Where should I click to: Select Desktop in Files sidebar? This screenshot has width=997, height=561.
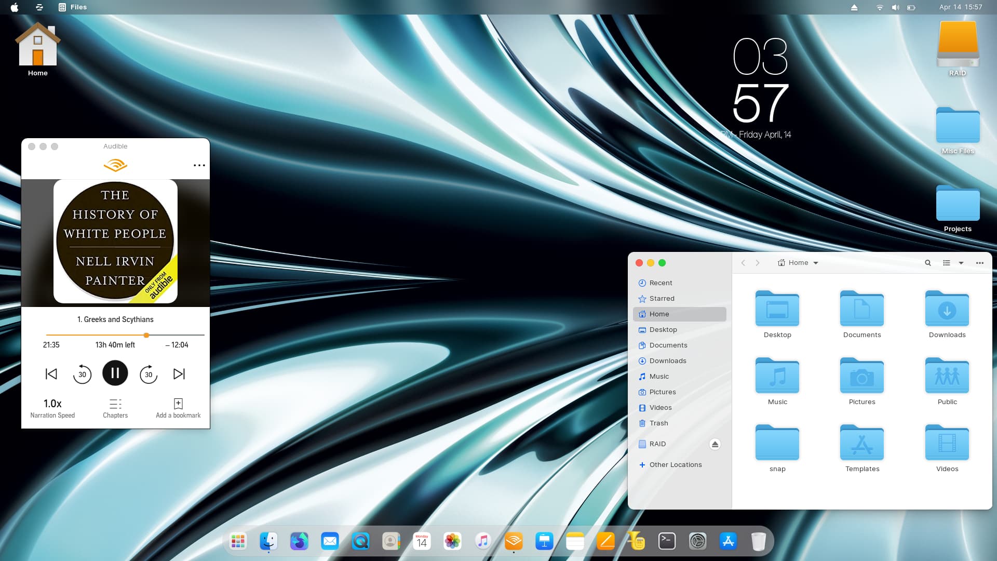point(679,330)
